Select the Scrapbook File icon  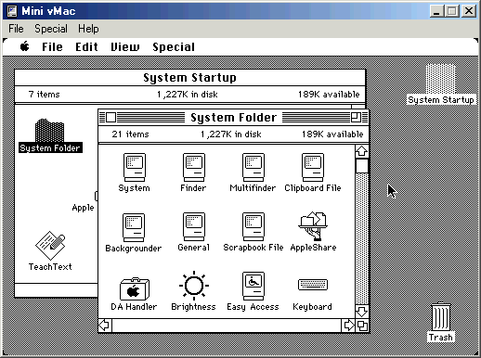click(253, 226)
